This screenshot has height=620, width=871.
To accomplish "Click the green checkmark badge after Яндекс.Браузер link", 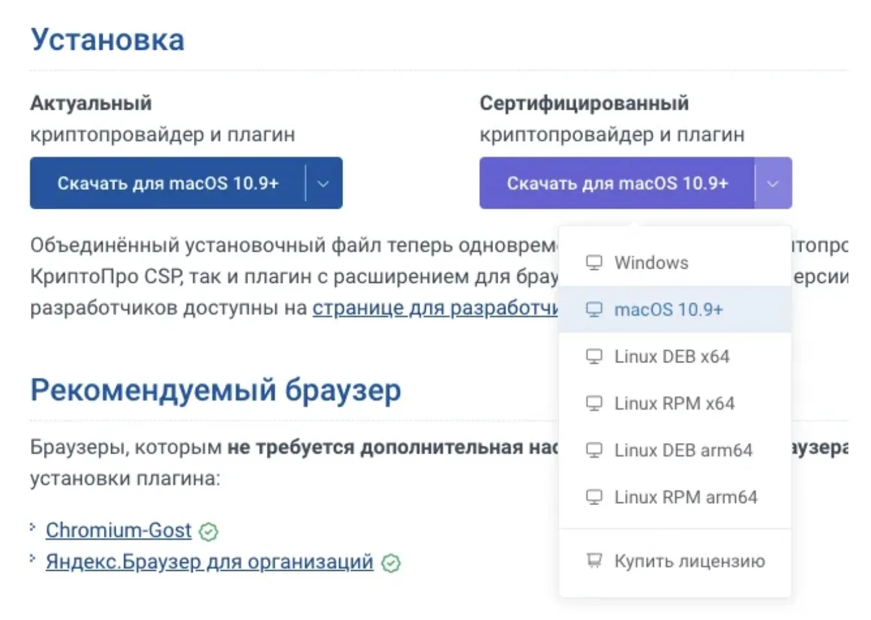I will 391,563.
